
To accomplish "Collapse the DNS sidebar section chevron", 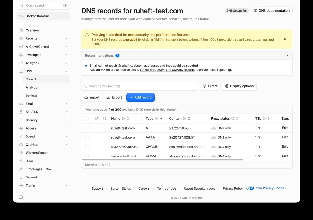I will coord(66,71).
